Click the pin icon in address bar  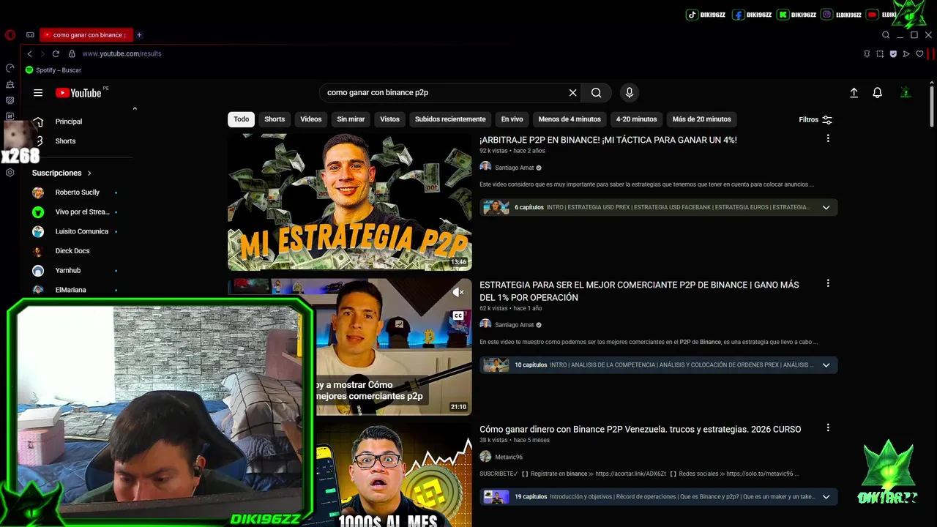click(x=867, y=53)
